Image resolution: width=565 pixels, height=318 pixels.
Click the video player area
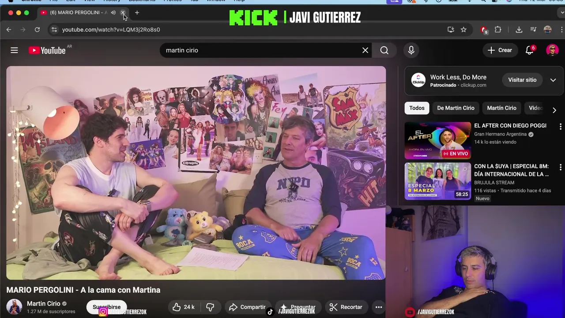coord(196,173)
